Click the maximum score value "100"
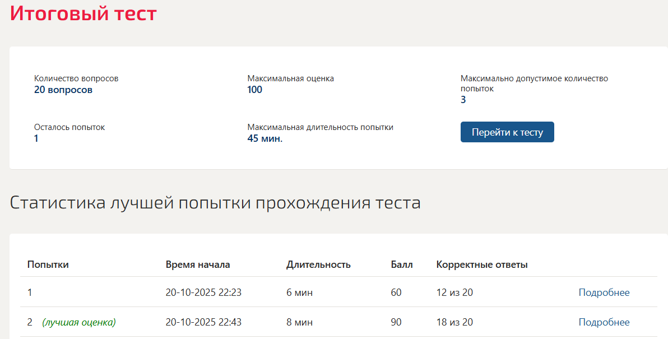The height and width of the screenshot is (339, 668). (255, 90)
